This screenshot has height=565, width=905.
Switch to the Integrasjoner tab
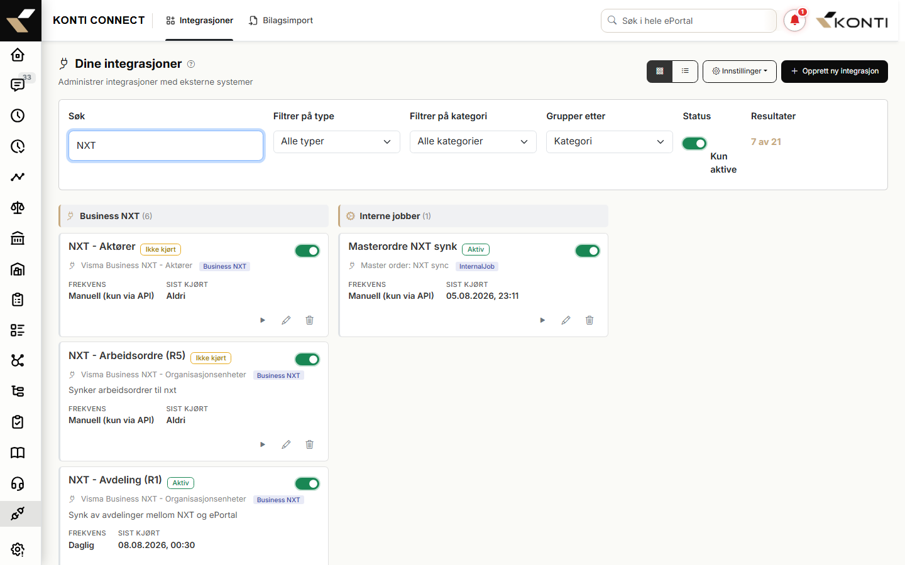coord(199,21)
